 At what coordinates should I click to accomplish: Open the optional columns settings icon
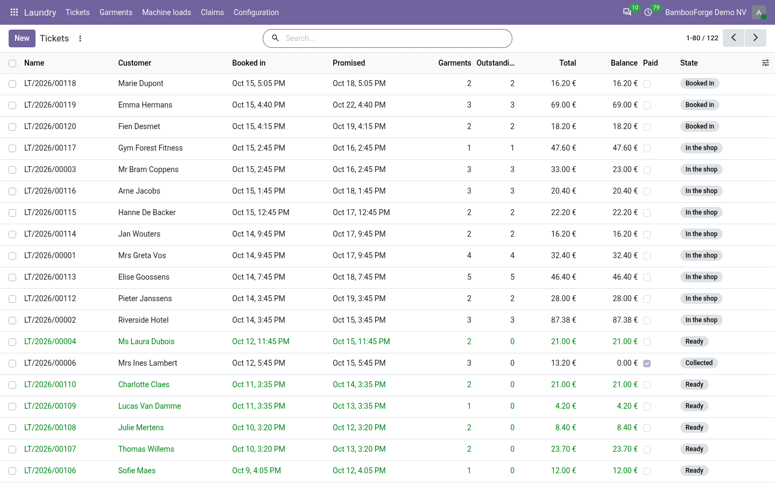tap(765, 63)
